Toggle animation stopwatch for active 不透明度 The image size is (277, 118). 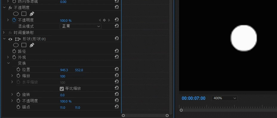click(14, 20)
